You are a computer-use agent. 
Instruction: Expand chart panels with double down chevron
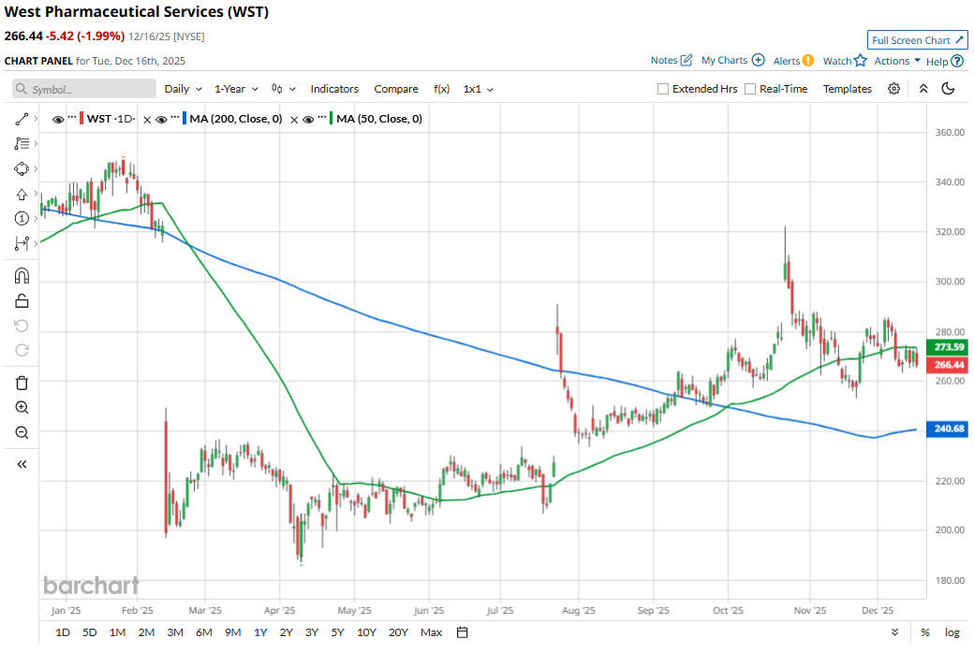(x=894, y=632)
